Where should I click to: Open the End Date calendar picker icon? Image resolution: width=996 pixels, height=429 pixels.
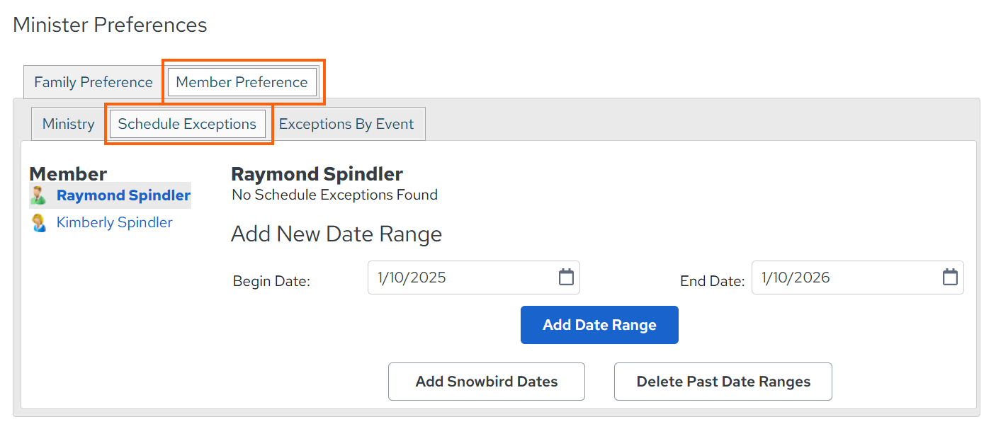(950, 278)
